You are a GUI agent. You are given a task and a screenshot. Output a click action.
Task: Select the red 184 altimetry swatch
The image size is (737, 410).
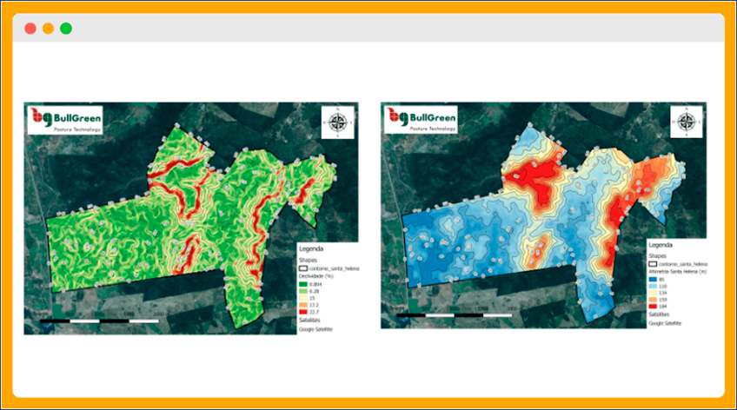click(654, 307)
